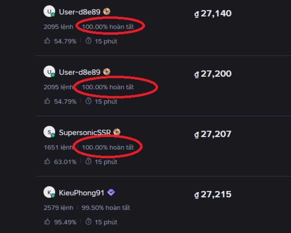Click the thumbs-up icon next to 95.49%
The image size is (291, 233).
(47, 222)
